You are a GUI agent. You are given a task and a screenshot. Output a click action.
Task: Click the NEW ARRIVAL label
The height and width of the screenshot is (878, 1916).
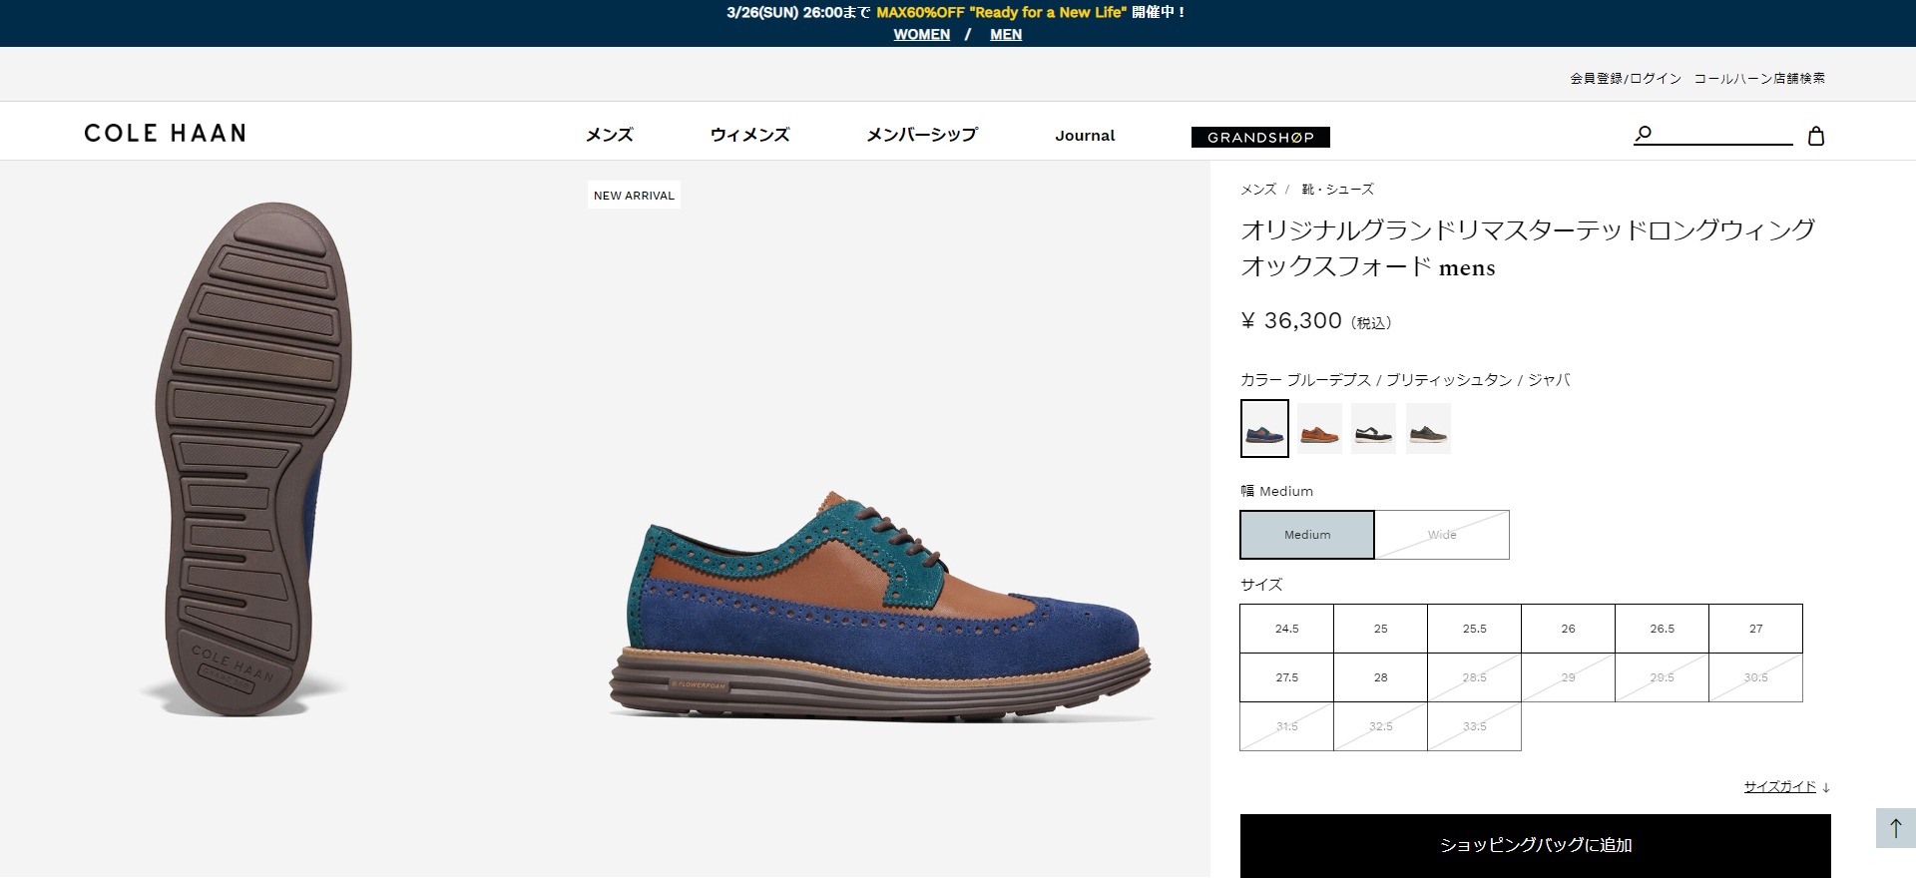coord(634,196)
